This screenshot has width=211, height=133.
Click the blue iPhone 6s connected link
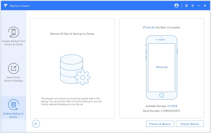(x=148, y=27)
